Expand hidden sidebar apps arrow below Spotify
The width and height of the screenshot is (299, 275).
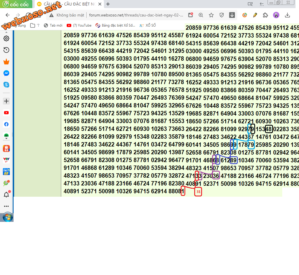[x=6, y=139]
